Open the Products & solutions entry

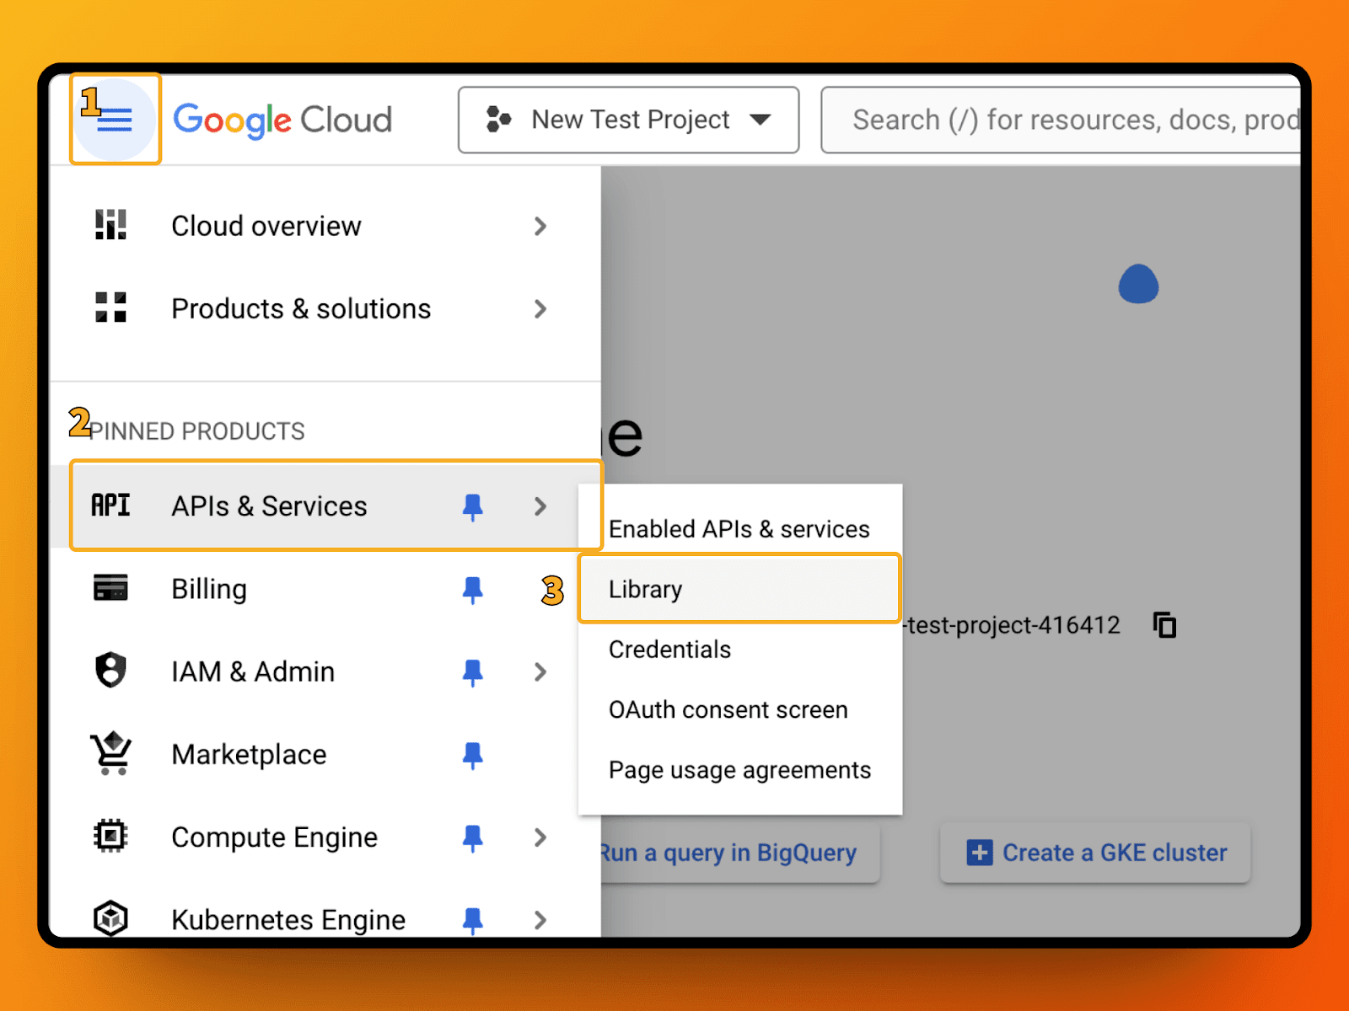(325, 308)
